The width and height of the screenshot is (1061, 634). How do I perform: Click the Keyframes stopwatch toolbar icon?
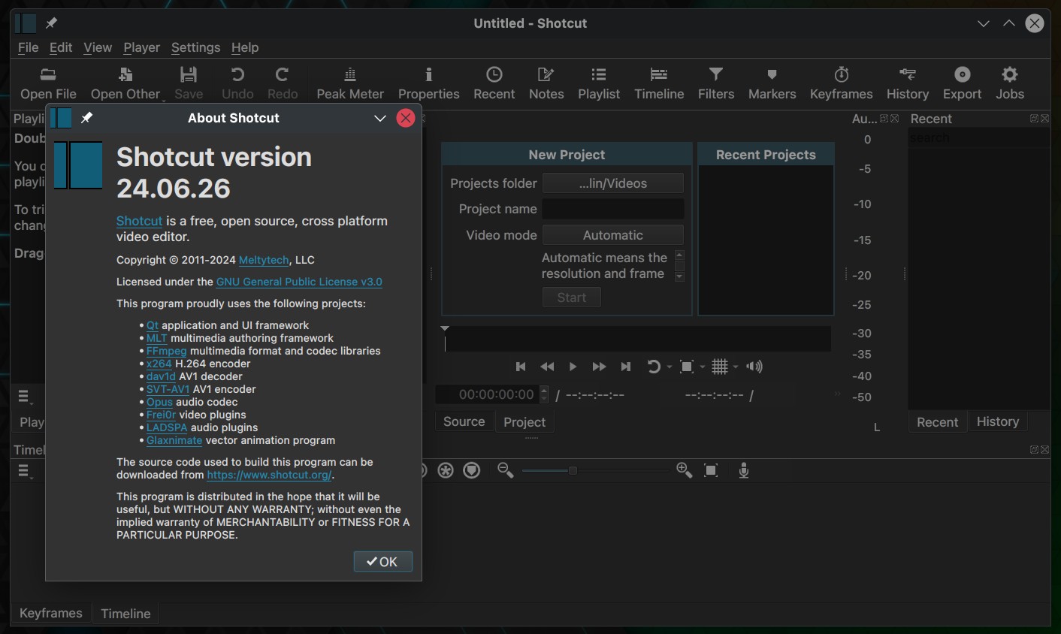coord(842,74)
